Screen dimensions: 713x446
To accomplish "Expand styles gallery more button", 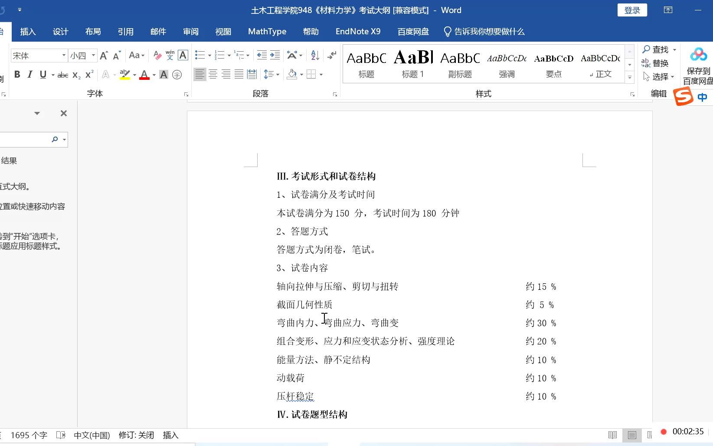I will pos(630,78).
